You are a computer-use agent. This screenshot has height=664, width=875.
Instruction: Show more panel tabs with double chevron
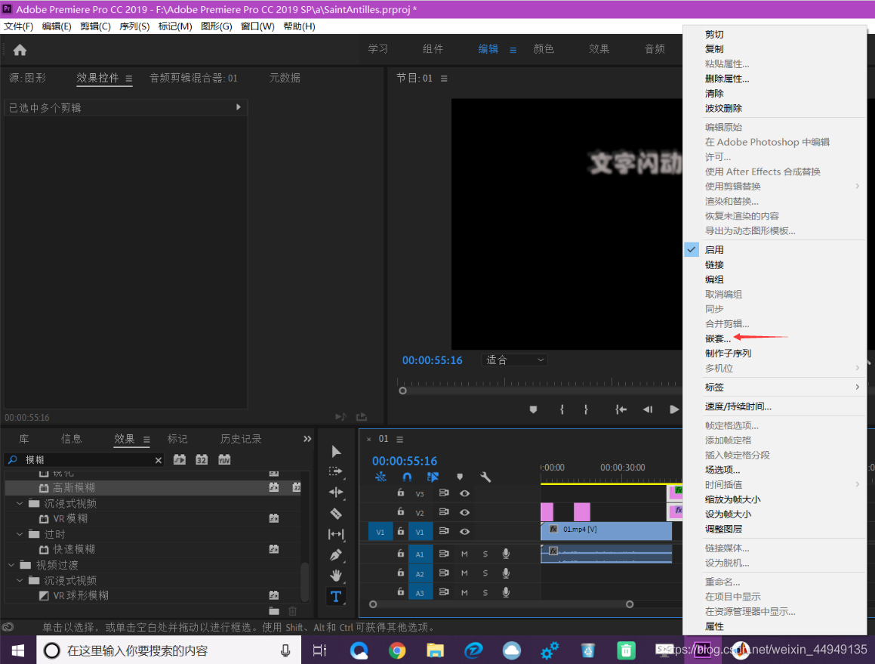[x=307, y=439]
